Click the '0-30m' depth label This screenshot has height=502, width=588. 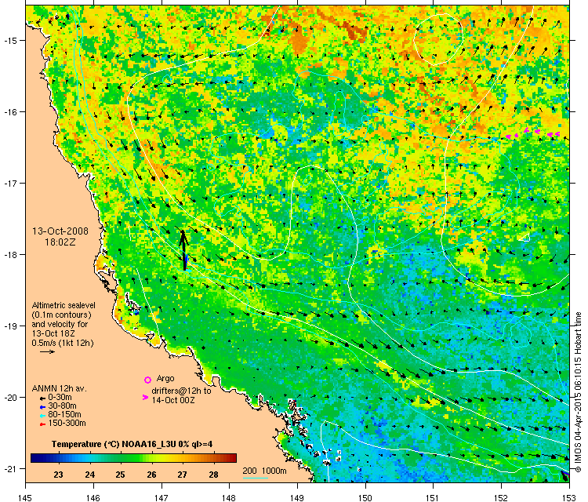60,398
